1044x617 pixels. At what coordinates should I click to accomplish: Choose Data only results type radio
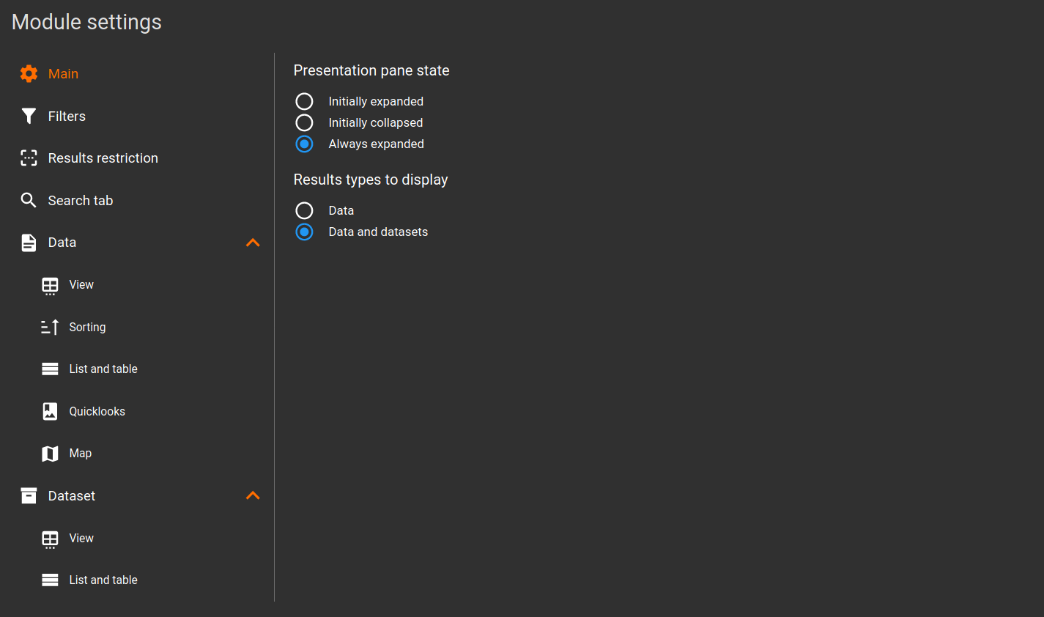coord(304,210)
